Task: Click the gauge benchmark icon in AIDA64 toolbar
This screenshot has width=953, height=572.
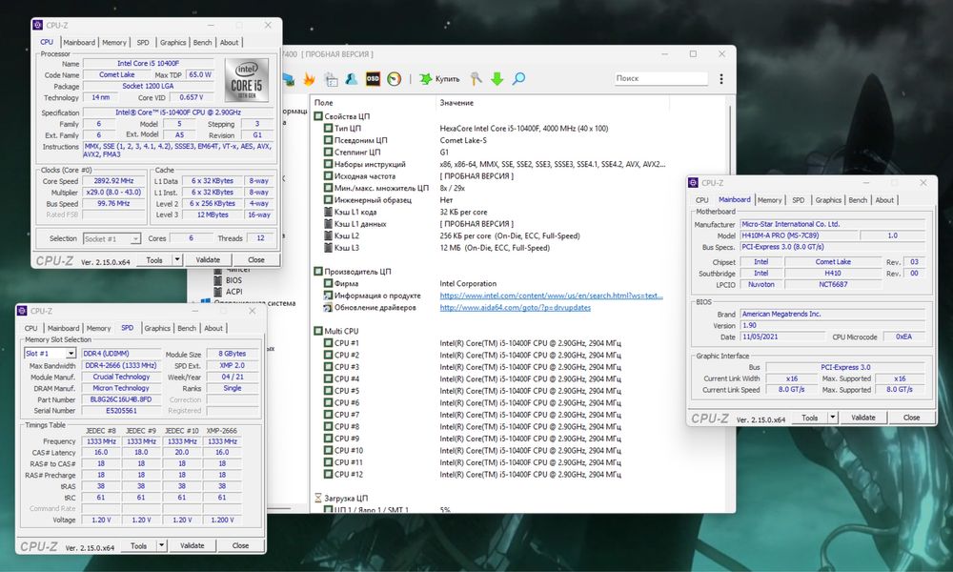Action: tap(394, 79)
